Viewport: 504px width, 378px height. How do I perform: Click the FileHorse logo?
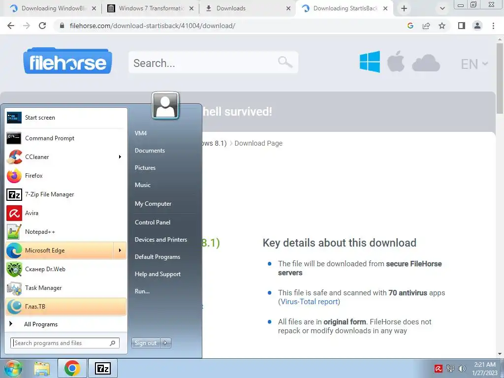(67, 61)
